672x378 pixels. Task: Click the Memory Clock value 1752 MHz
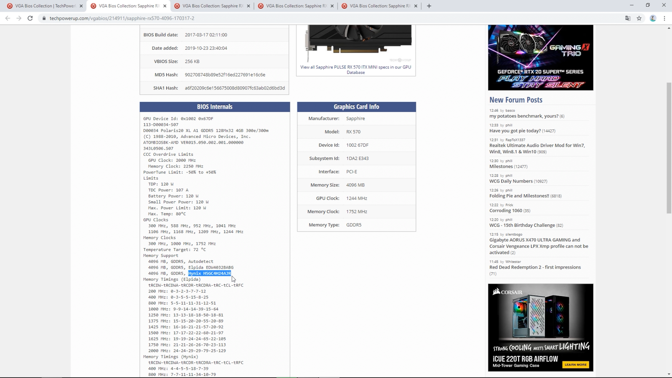[x=356, y=212]
